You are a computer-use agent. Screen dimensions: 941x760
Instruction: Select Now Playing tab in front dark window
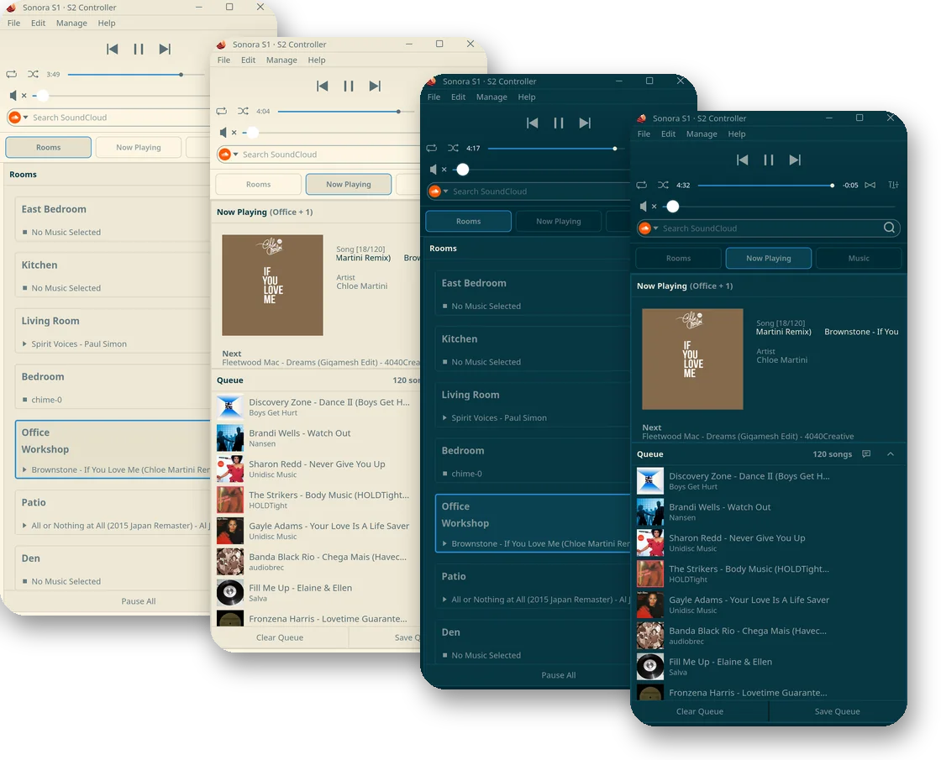(x=768, y=258)
